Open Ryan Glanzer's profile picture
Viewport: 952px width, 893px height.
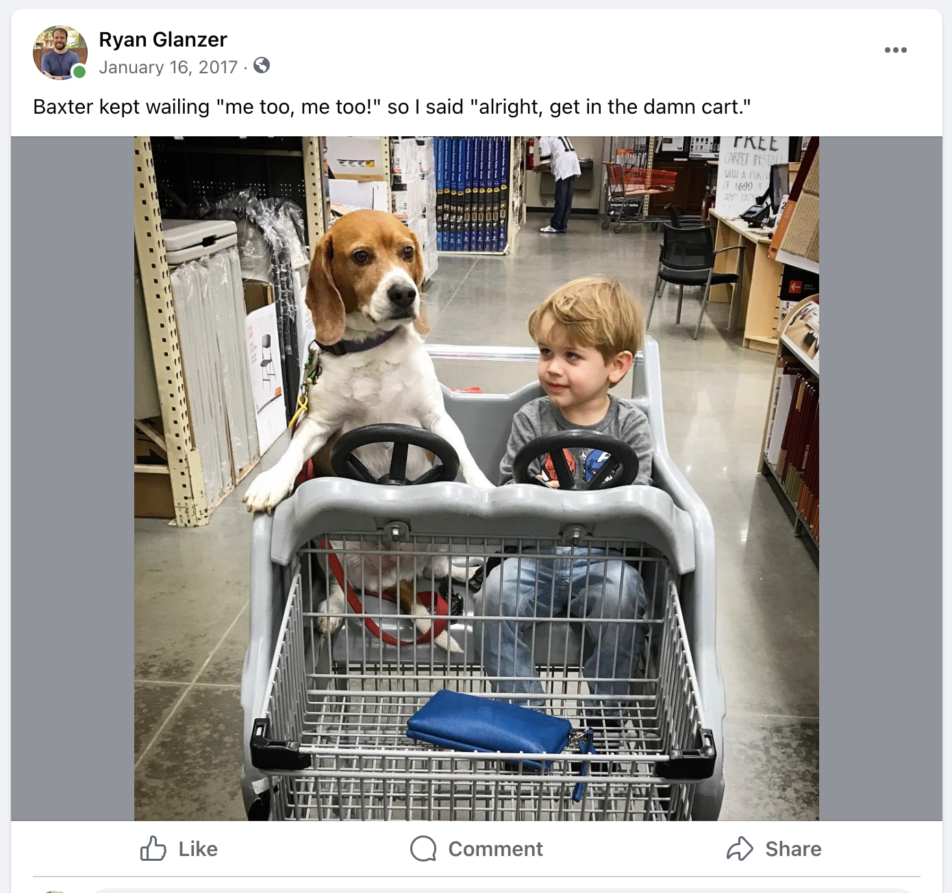coord(59,52)
